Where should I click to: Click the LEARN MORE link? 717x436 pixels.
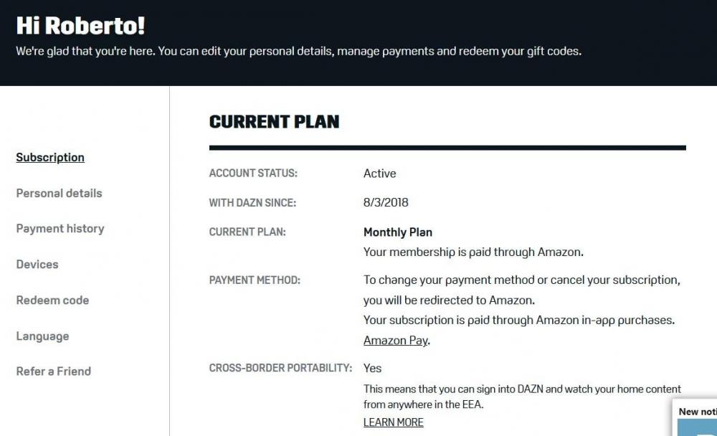pyautogui.click(x=393, y=422)
